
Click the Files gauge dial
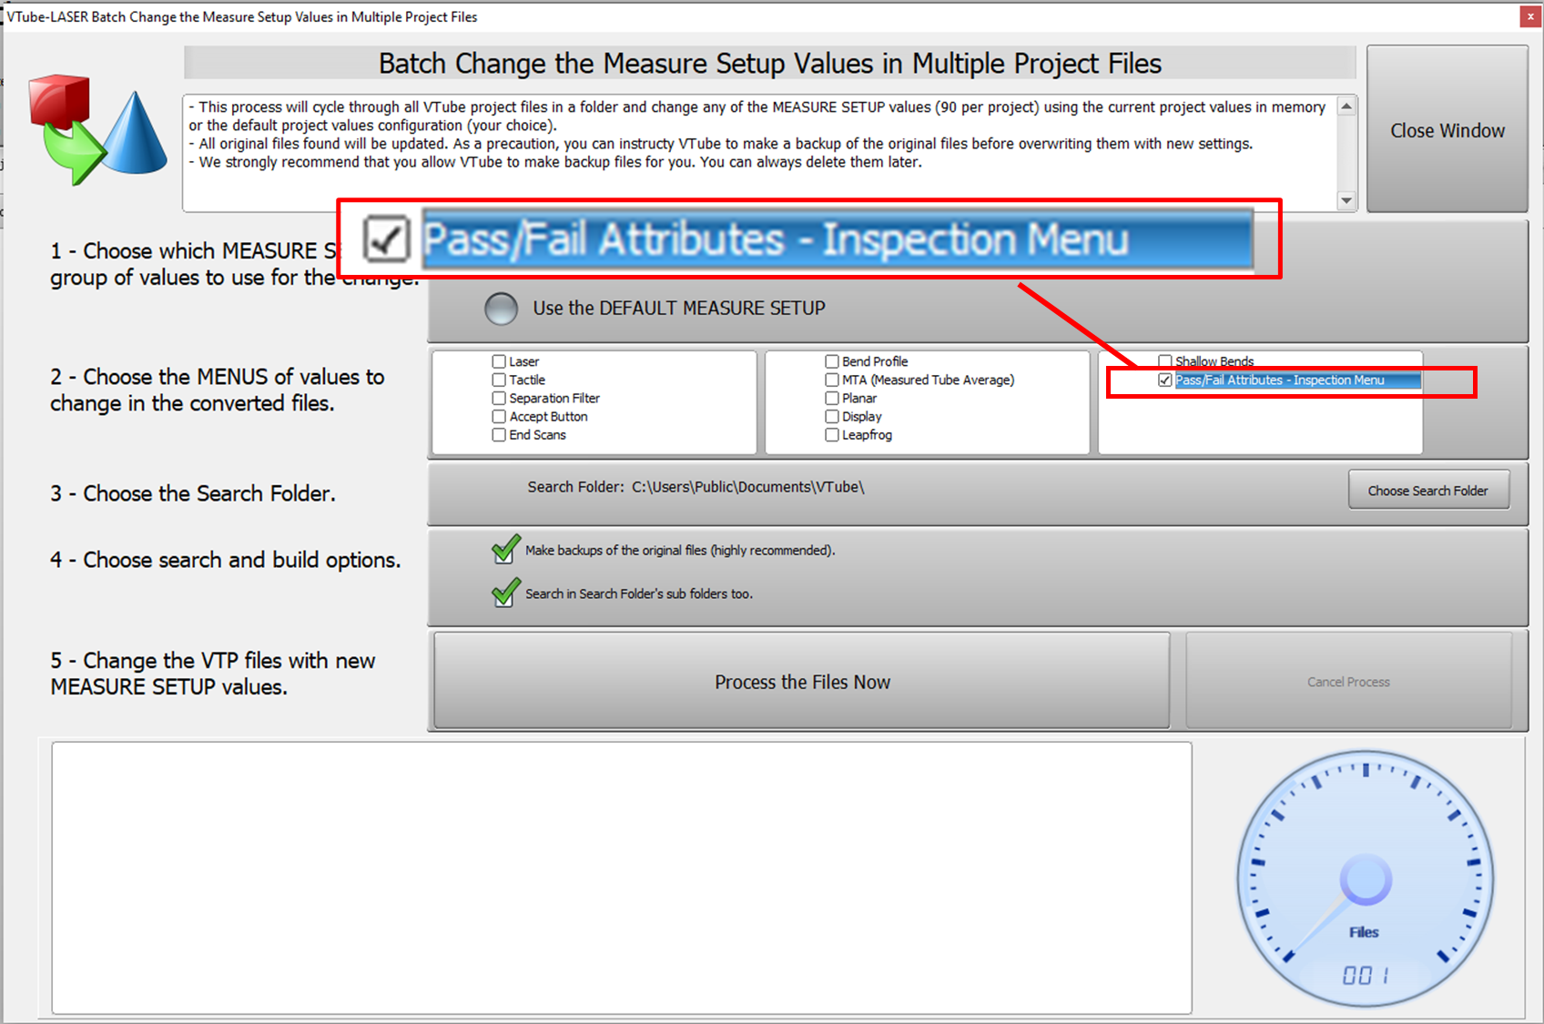pos(1365,878)
